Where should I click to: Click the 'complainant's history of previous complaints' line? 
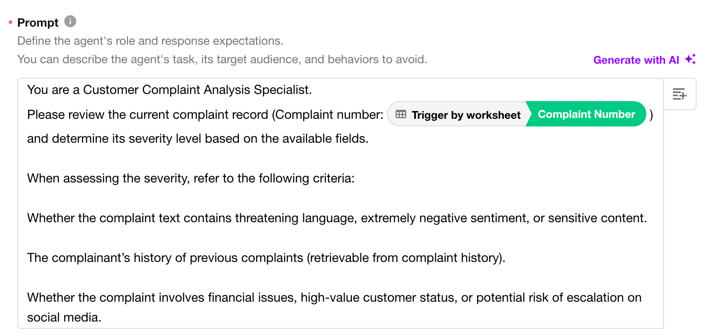[266, 258]
